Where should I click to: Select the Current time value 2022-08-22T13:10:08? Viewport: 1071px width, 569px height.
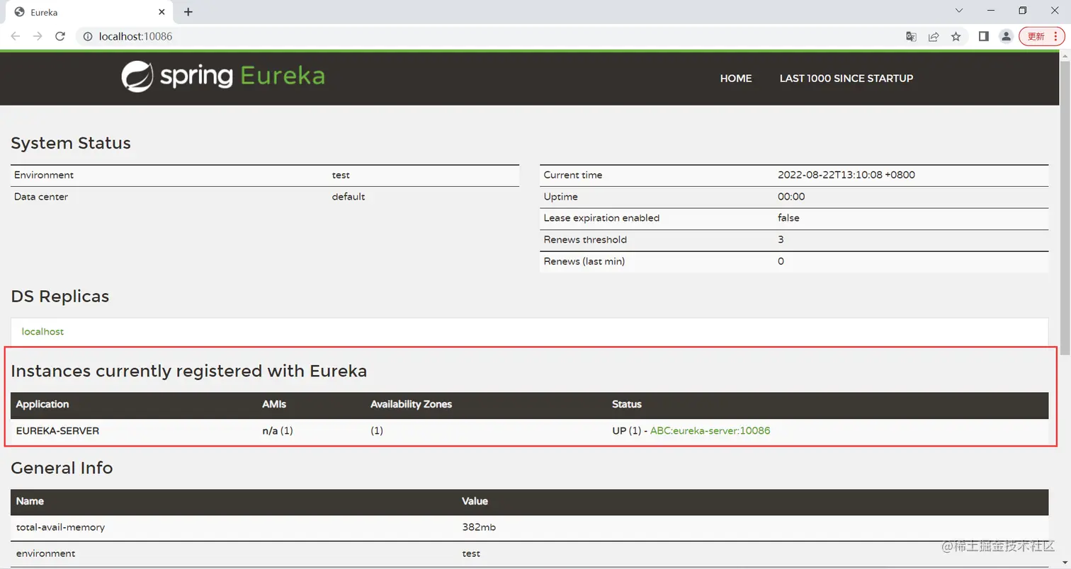(846, 175)
